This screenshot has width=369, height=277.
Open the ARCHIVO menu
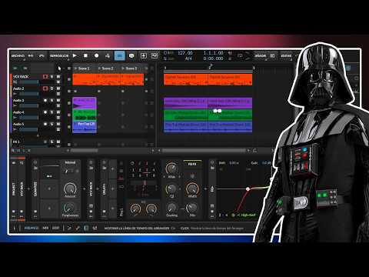click(x=18, y=55)
